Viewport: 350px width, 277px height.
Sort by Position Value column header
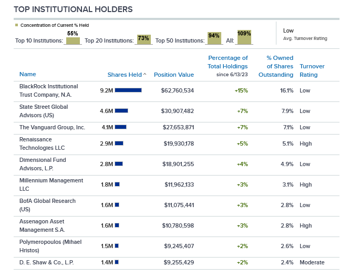point(174,75)
